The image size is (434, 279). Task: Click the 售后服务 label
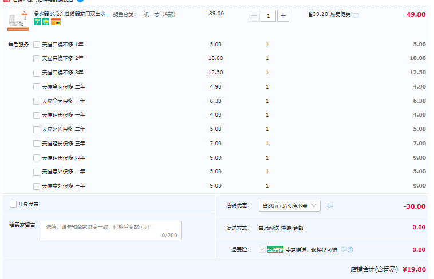(x=18, y=44)
